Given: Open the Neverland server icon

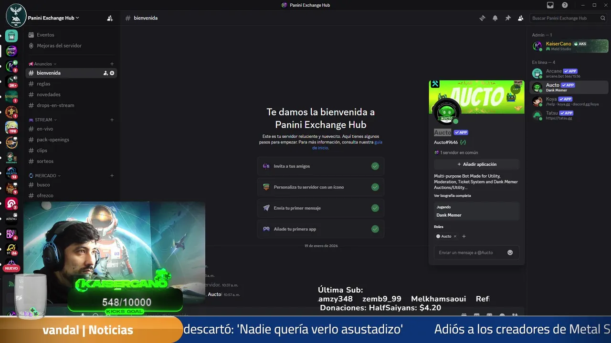Looking at the screenshot, I should (11, 97).
